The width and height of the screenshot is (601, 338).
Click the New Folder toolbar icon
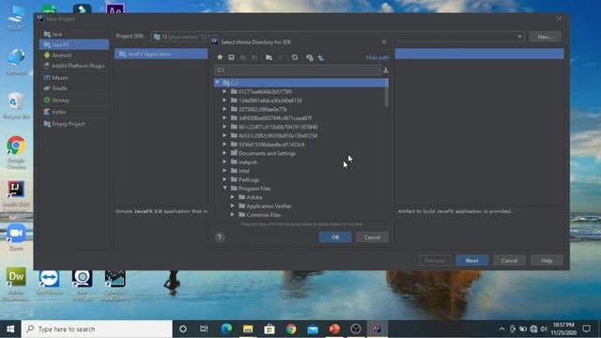click(x=270, y=57)
